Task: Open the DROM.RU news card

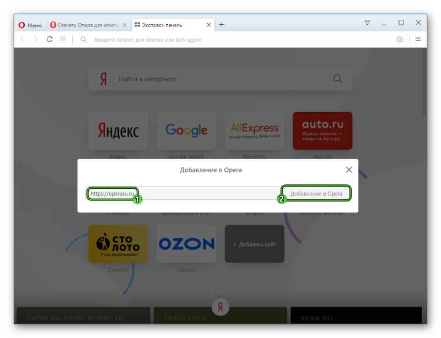Action: point(83,315)
